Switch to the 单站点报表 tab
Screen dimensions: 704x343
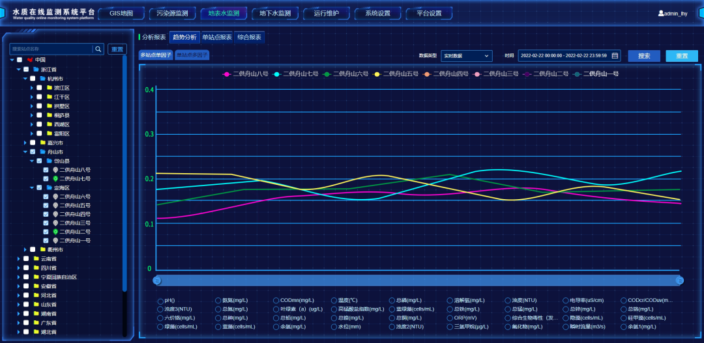pos(216,37)
